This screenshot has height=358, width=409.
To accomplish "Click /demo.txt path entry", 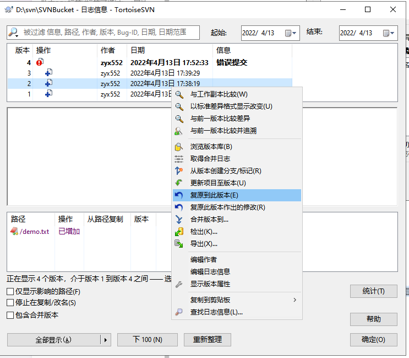I will click(x=34, y=232).
